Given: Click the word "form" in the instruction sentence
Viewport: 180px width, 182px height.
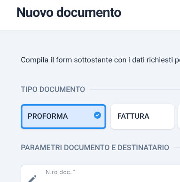Looking at the screenshot, I should pyautogui.click(x=64, y=60).
